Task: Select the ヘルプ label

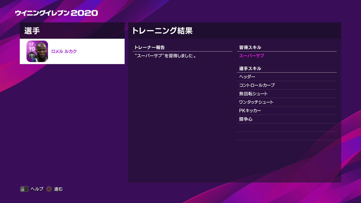Action: coord(37,189)
